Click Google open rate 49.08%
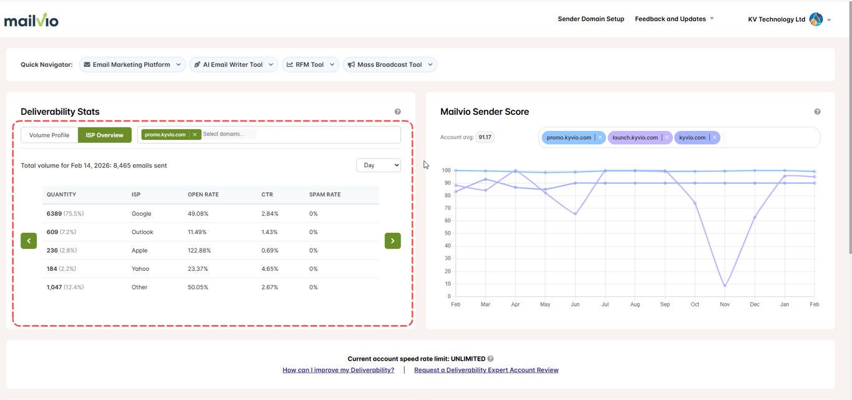 coord(198,213)
